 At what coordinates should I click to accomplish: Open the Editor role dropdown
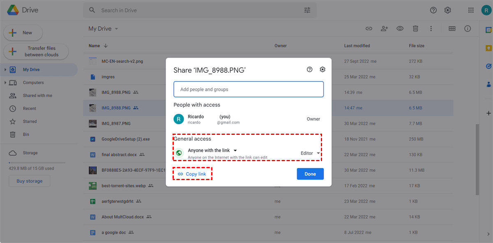click(x=310, y=153)
